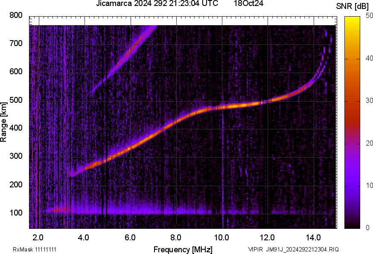Click the colorbar tick value 40

coord(369,58)
